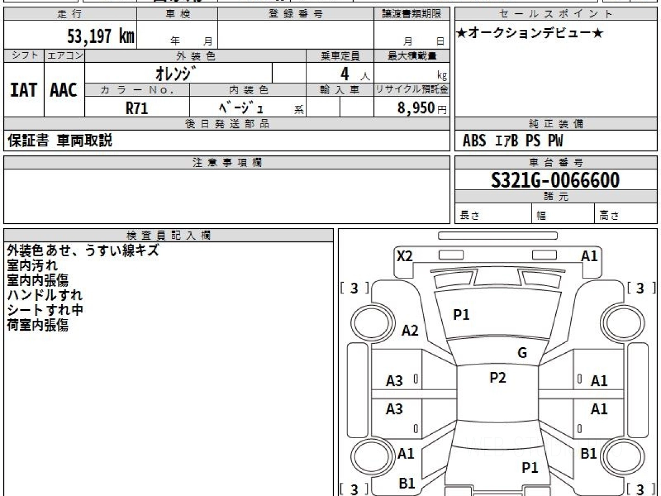Select the seating capacity value 4 人

tap(355, 74)
